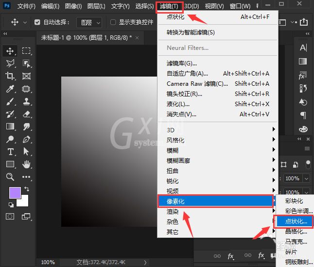Viewport: 314px width, 267px height.
Task: Open the 图层(L) menu
Action: click(96, 6)
